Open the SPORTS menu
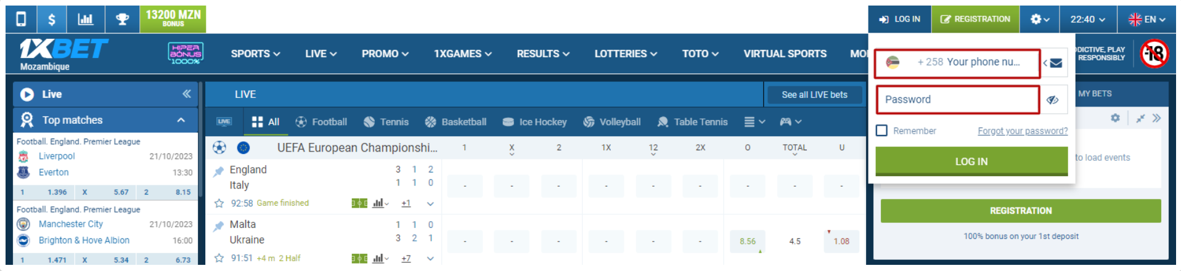The height and width of the screenshot is (271, 1181). pyautogui.click(x=255, y=54)
